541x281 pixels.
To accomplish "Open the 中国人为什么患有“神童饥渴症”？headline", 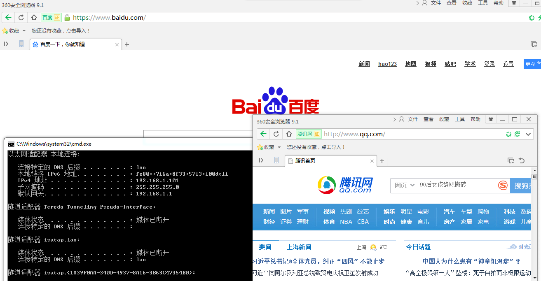I will tap(471, 261).
